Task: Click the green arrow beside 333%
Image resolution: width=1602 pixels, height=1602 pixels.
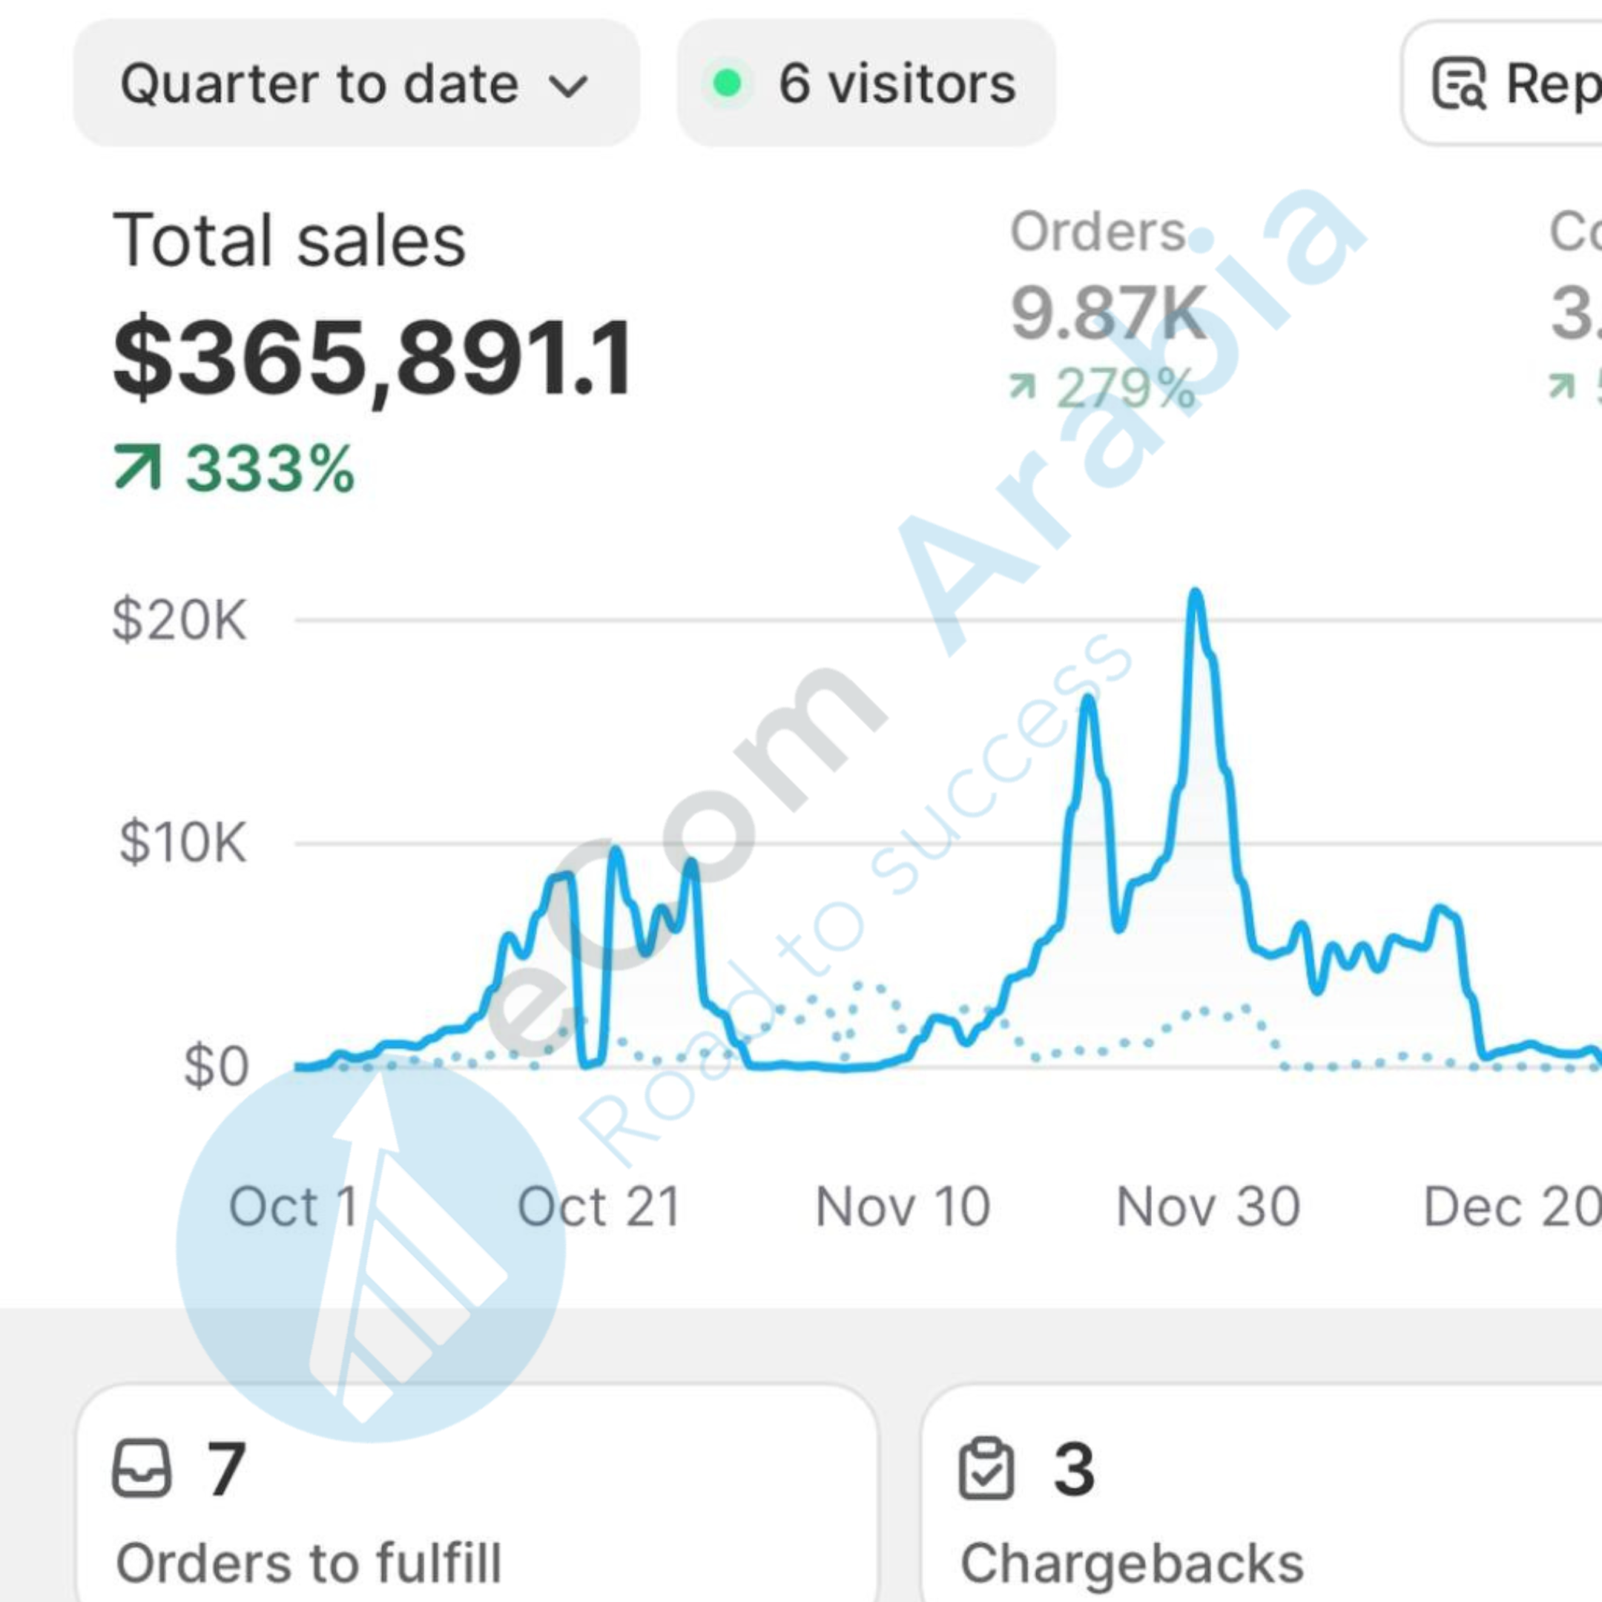Action: 138,467
